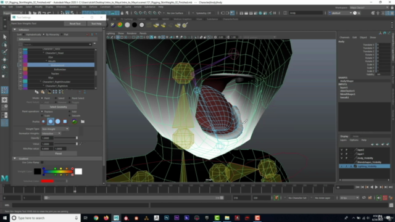This screenshot has height=222, width=395.
Task: Collapse the Gradient section
Action: click(x=15, y=158)
